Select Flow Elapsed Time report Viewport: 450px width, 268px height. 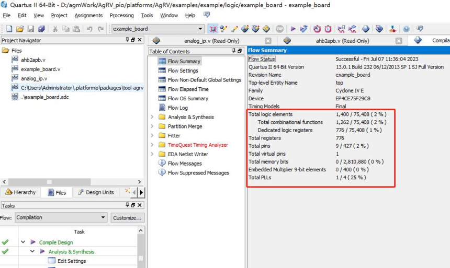(x=188, y=89)
